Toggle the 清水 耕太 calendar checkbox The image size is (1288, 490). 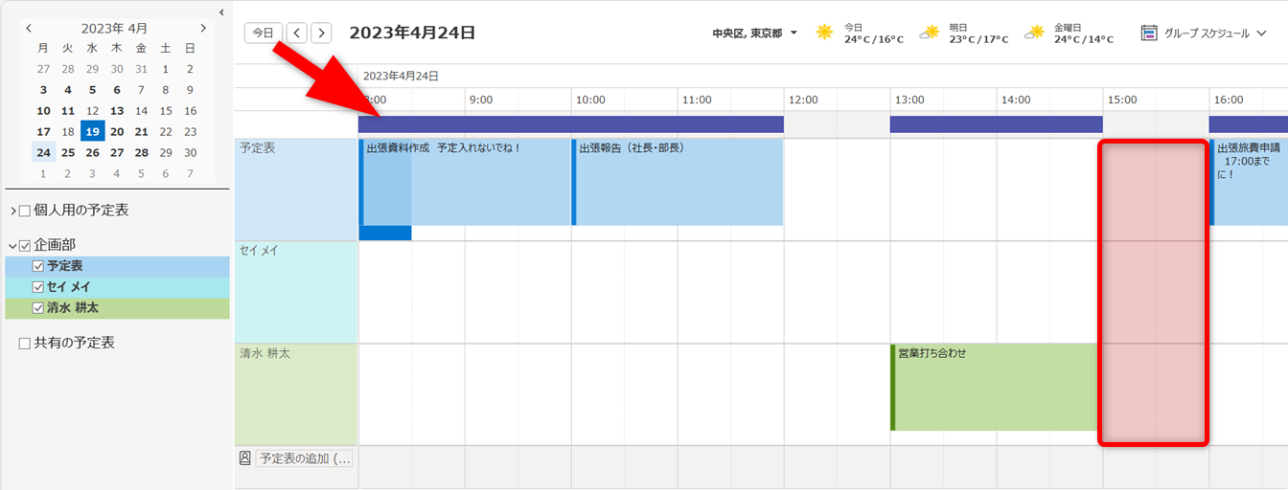click(38, 308)
